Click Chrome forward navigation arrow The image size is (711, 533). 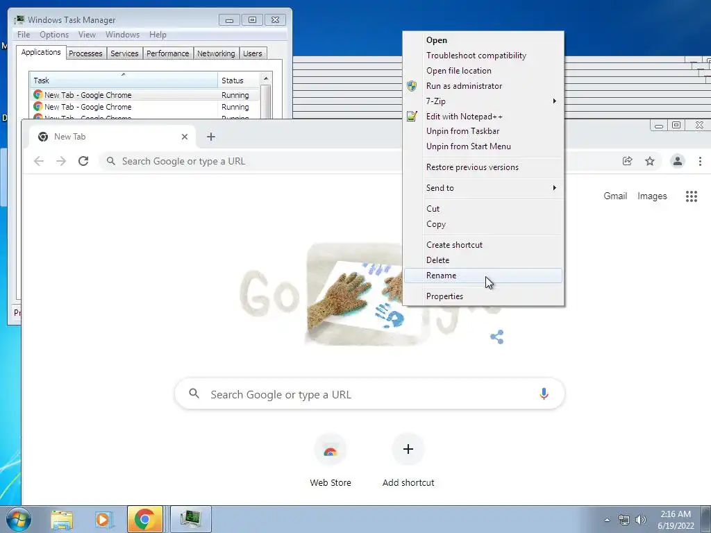pyautogui.click(x=61, y=161)
